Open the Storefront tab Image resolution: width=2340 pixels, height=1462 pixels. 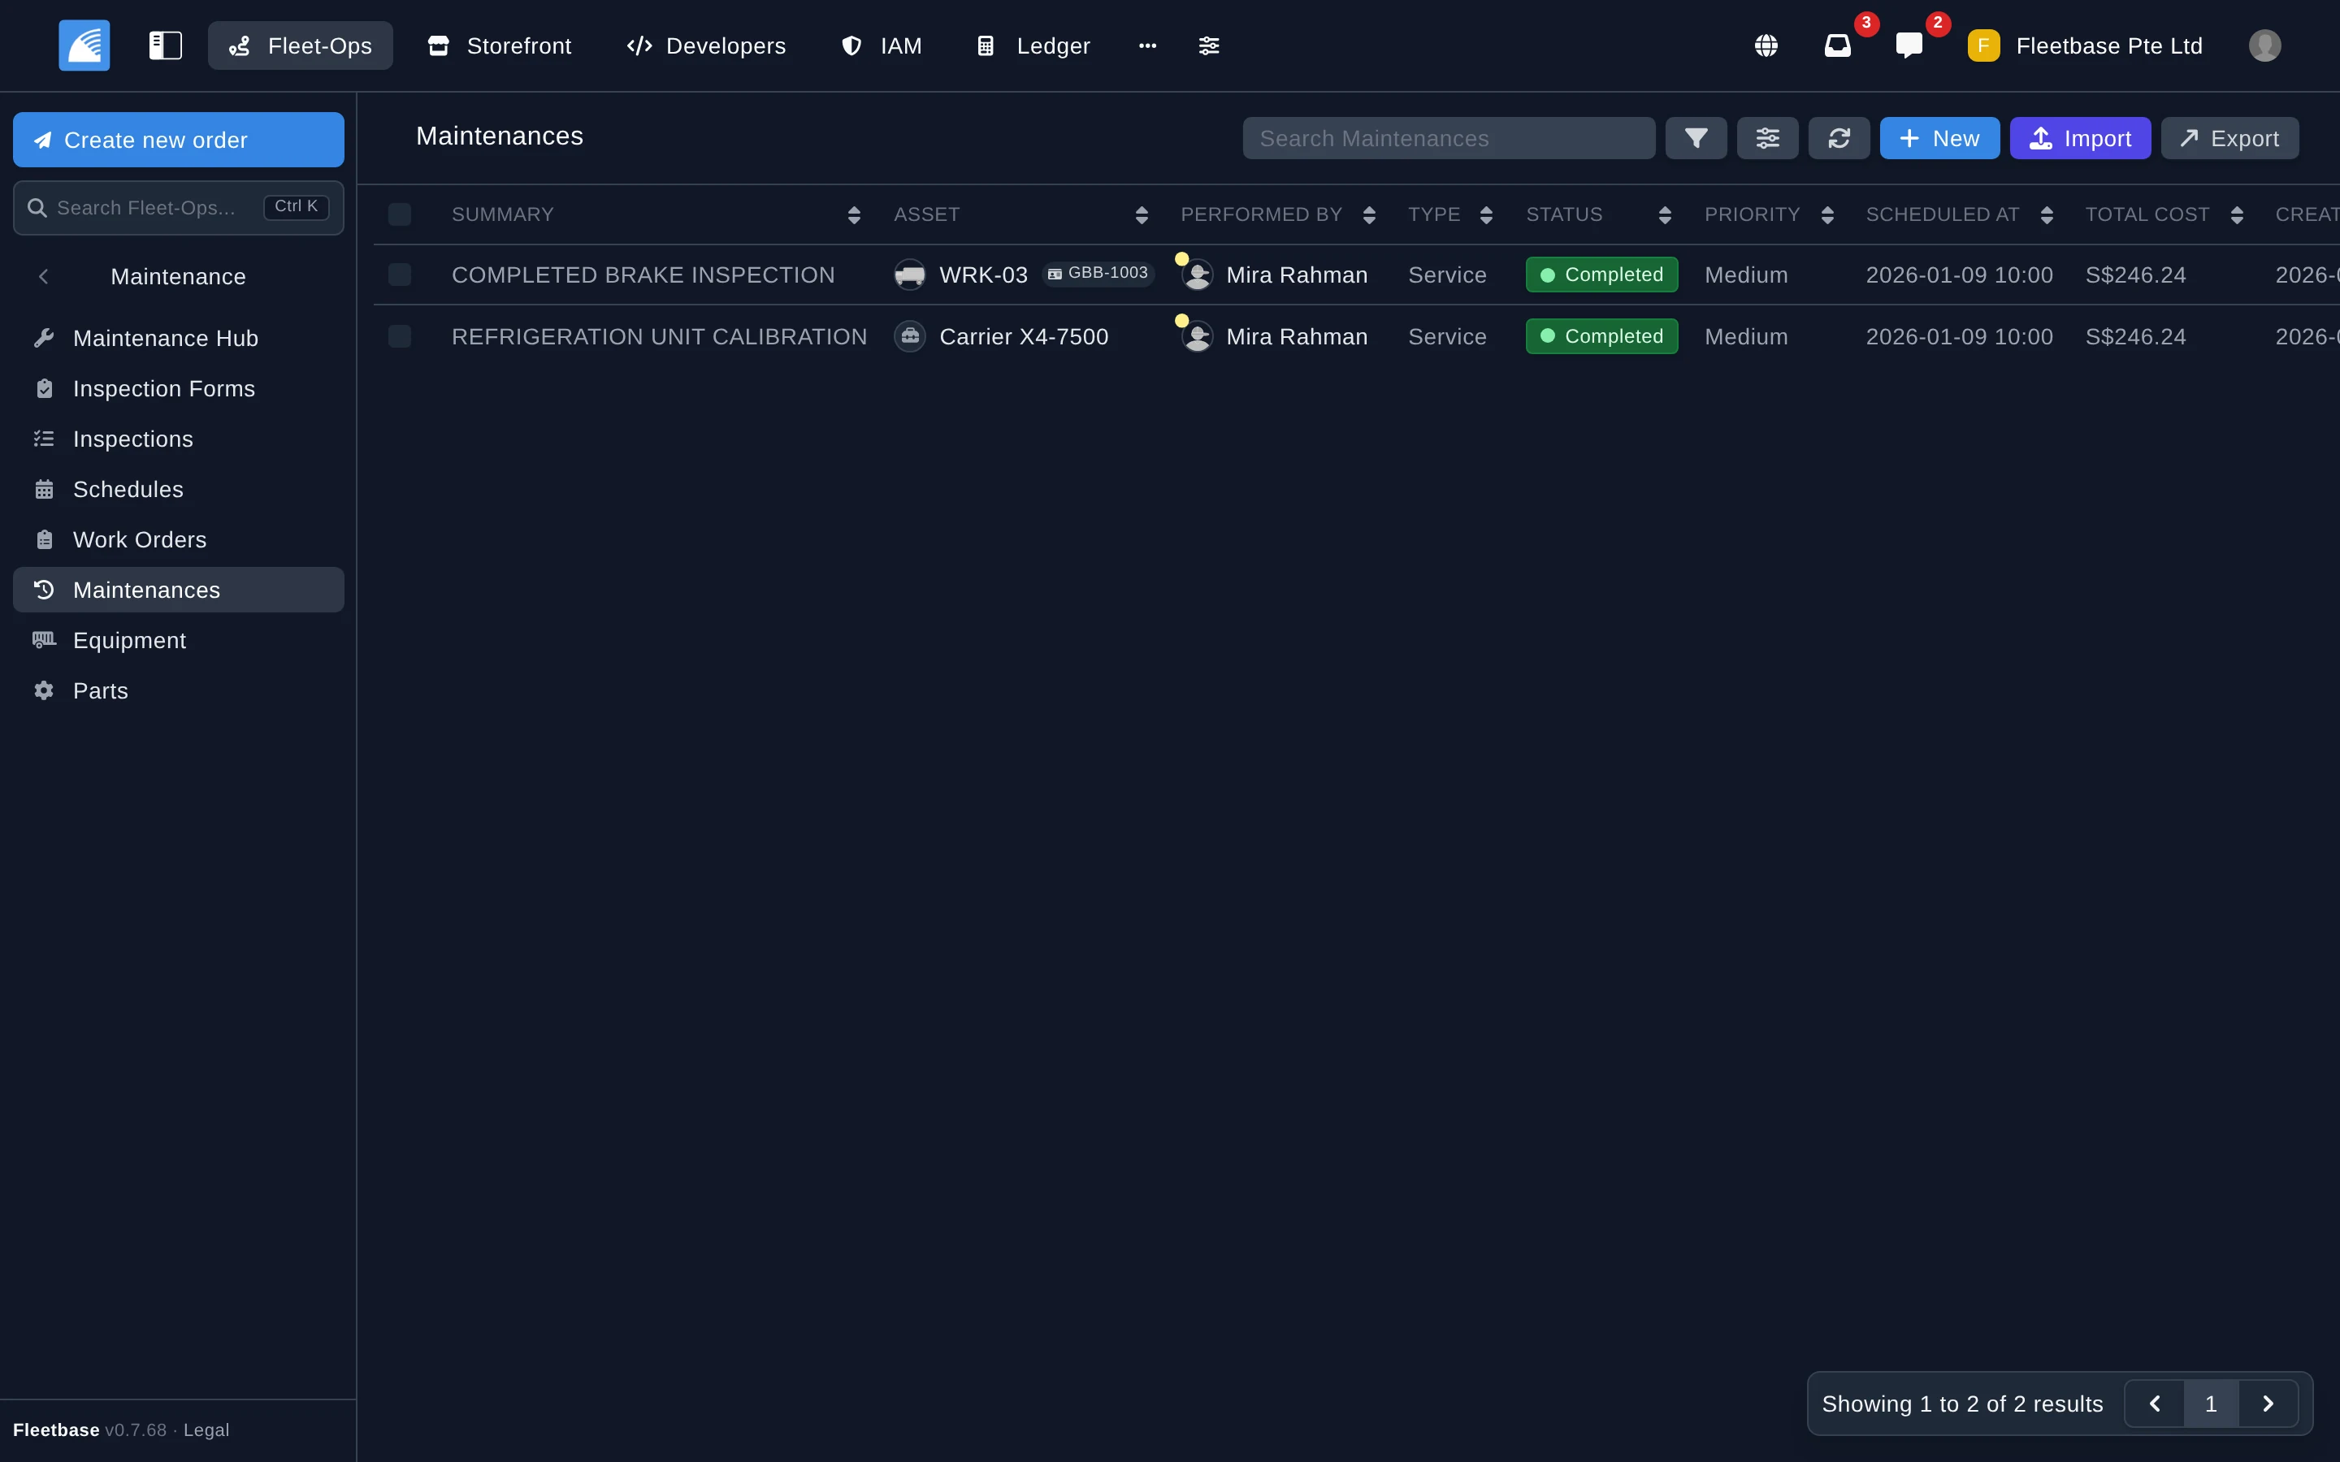click(x=500, y=45)
